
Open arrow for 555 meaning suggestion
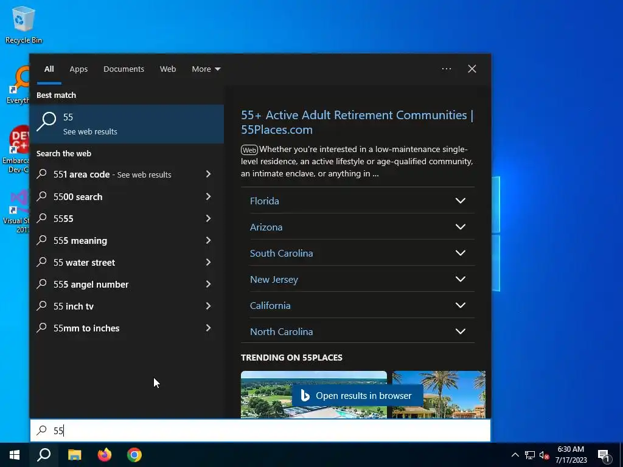click(208, 240)
